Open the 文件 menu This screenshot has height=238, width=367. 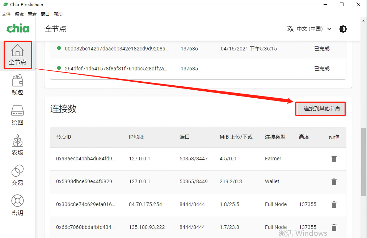coord(6,14)
